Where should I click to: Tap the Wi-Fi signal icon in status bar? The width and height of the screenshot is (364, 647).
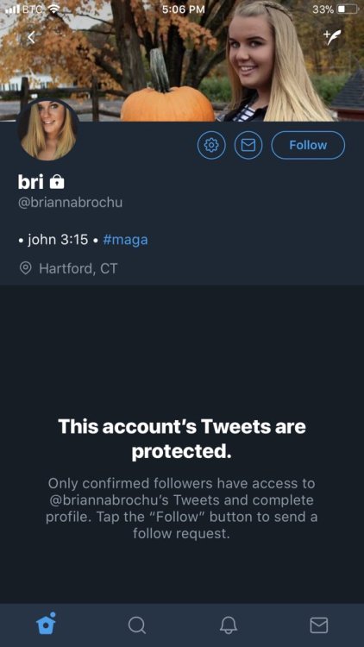point(53,9)
